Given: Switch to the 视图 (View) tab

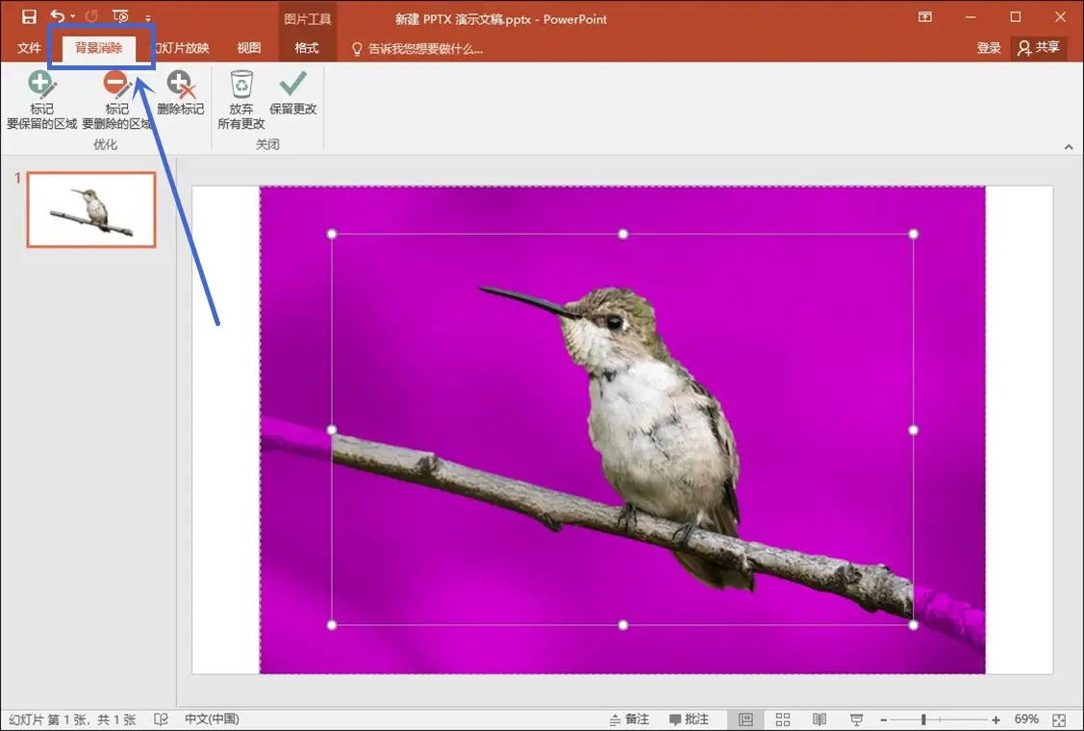Looking at the screenshot, I should click(249, 48).
